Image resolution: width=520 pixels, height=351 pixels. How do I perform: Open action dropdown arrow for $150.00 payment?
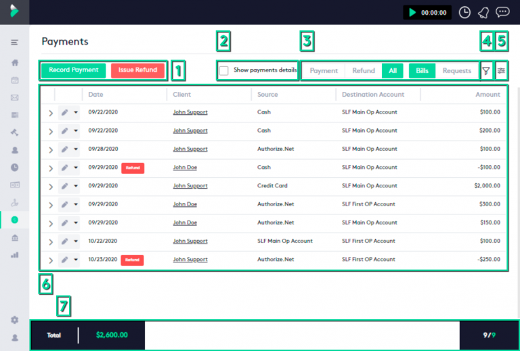click(x=76, y=223)
